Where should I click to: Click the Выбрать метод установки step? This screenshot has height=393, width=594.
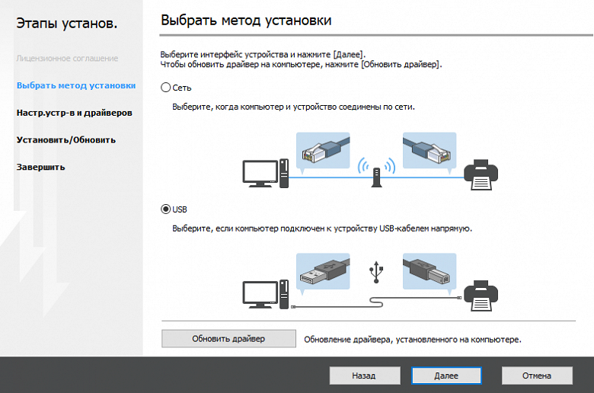(x=76, y=85)
